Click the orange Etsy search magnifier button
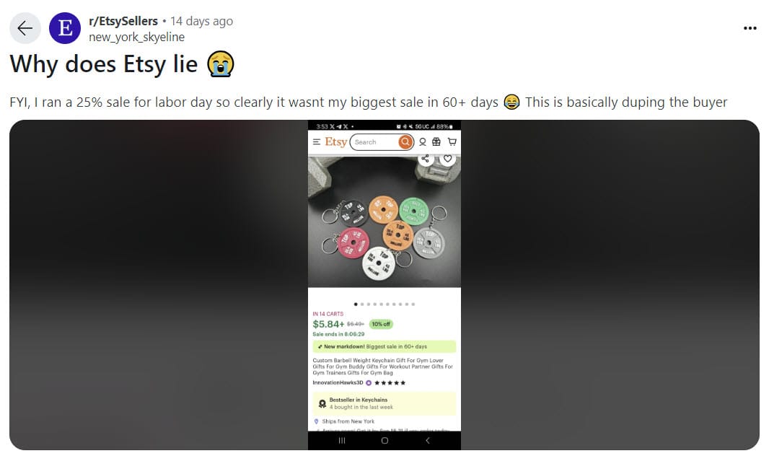Image resolution: width=769 pixels, height=456 pixels. click(405, 142)
